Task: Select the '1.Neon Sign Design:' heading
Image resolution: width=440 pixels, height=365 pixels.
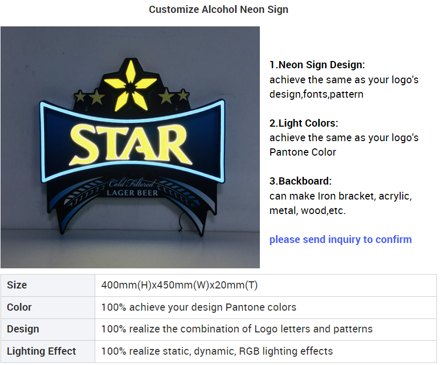Action: coord(317,65)
